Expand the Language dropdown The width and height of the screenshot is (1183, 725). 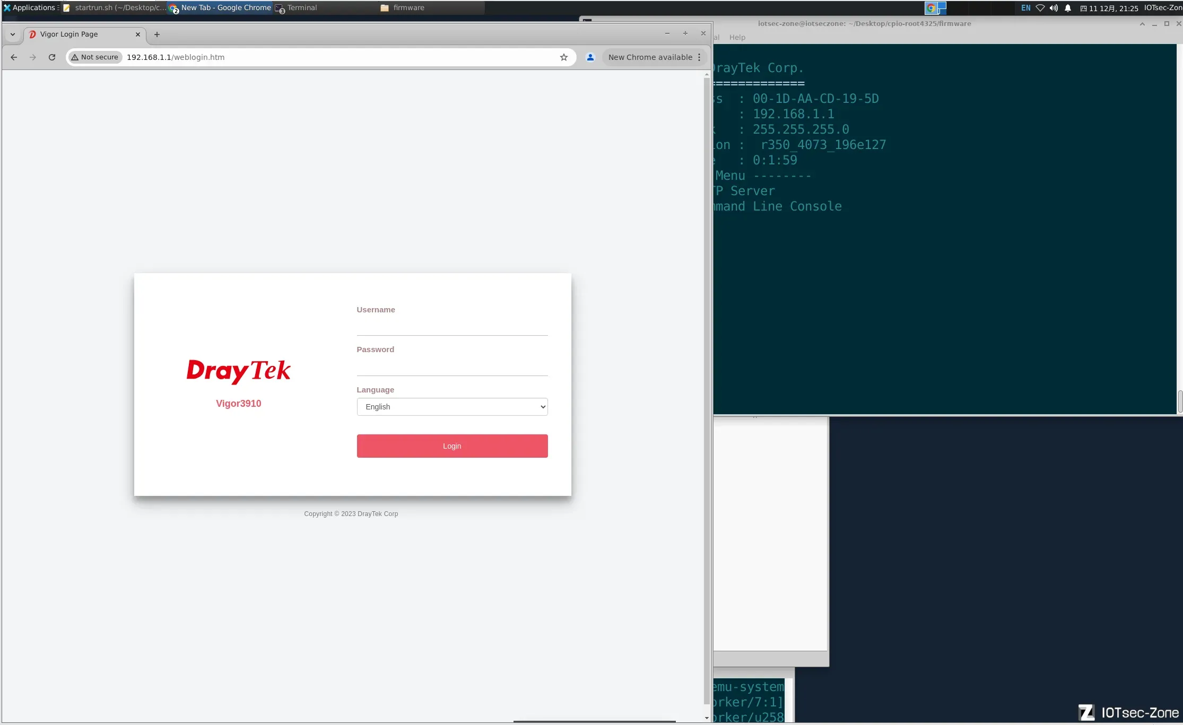click(452, 407)
